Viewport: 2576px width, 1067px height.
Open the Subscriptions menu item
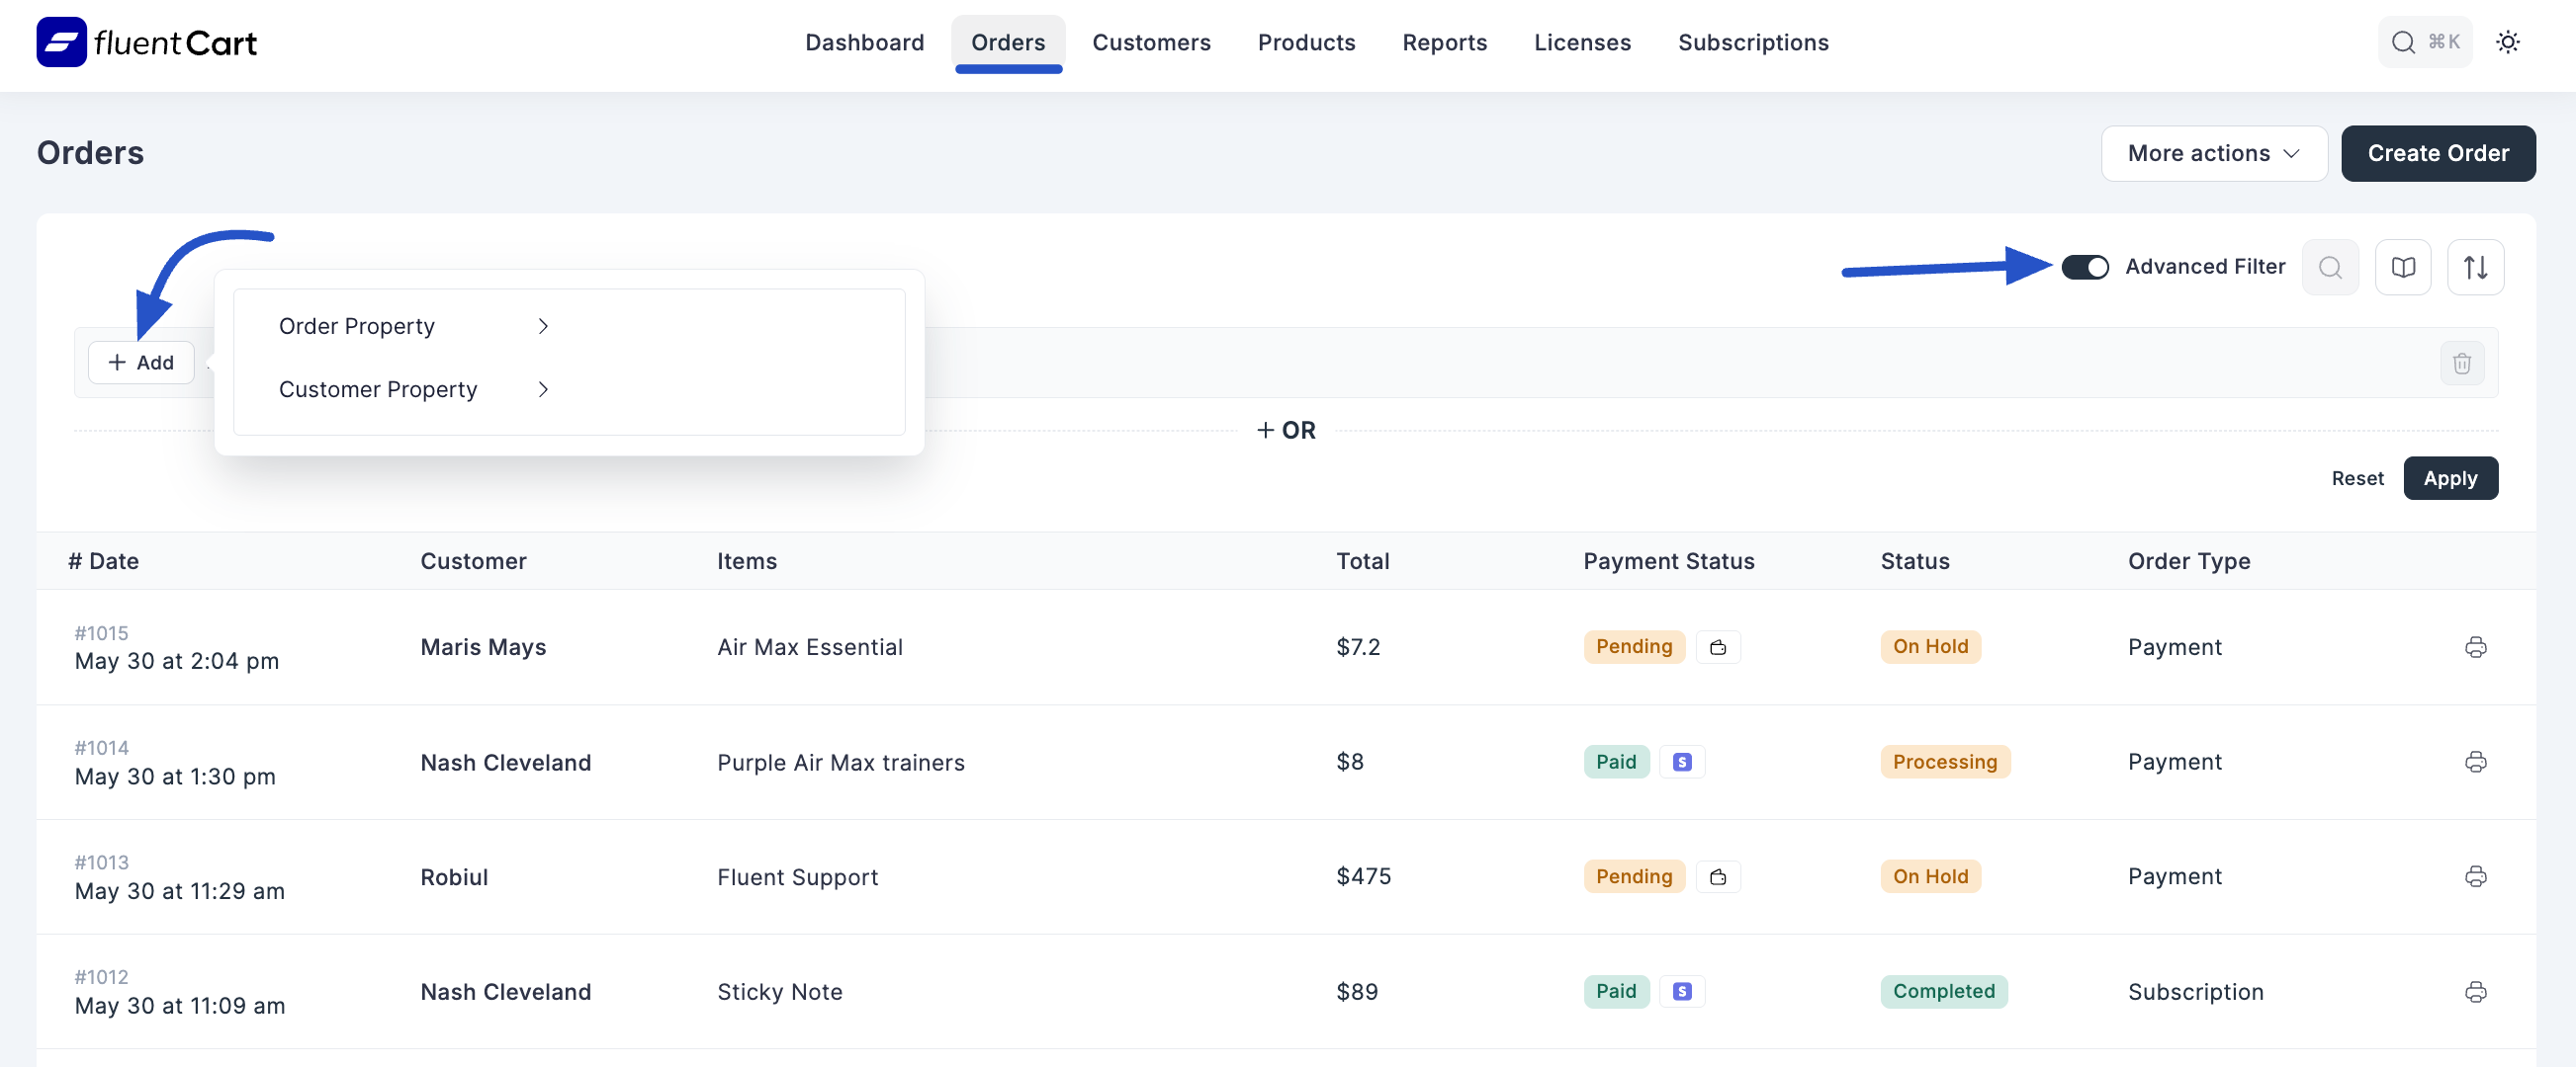point(1753,41)
